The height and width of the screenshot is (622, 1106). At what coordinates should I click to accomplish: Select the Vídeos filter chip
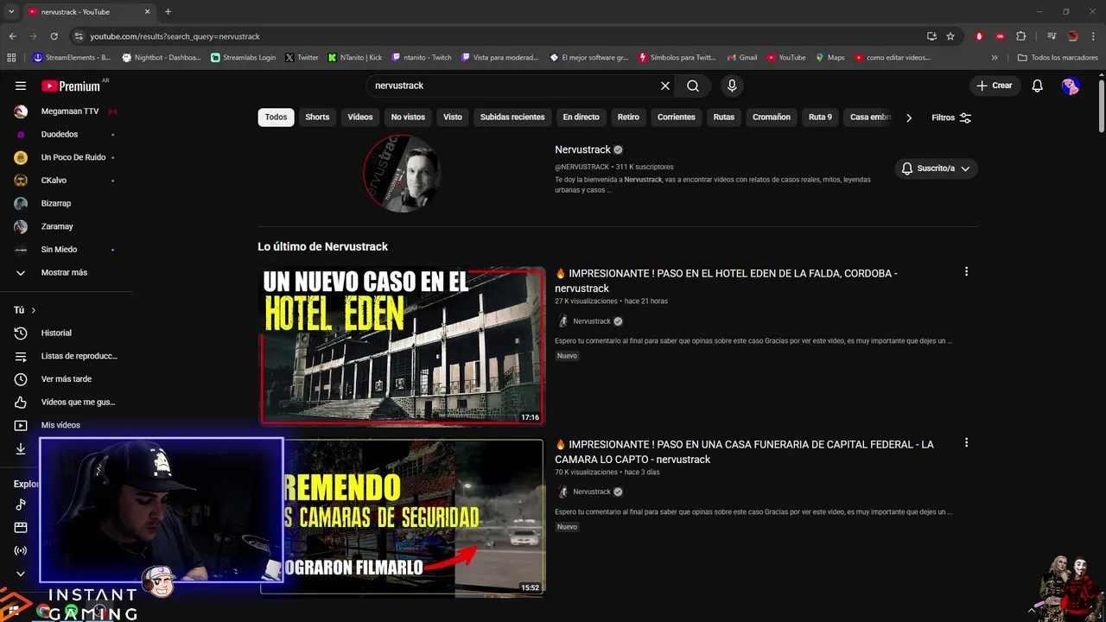tap(360, 117)
